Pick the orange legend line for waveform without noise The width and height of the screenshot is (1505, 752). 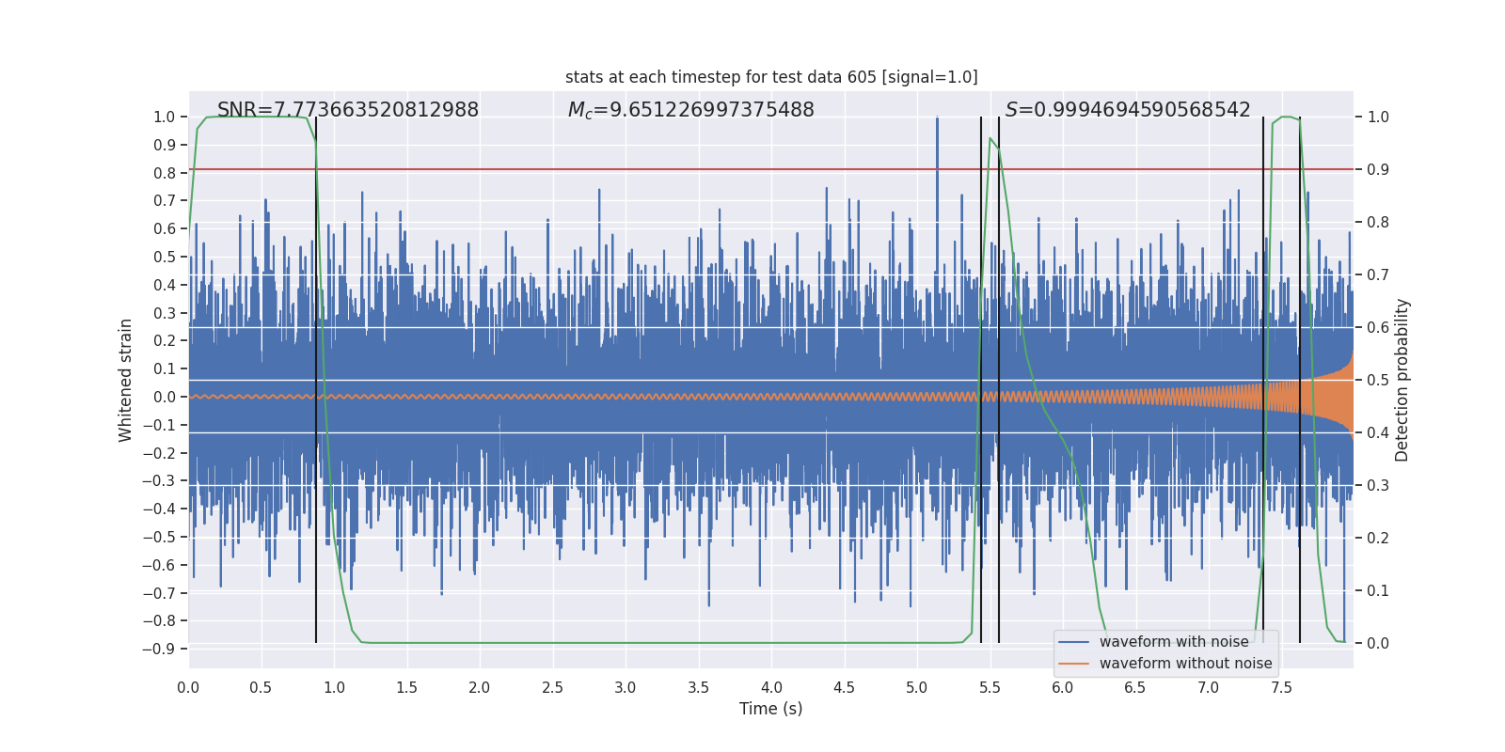click(x=1074, y=664)
